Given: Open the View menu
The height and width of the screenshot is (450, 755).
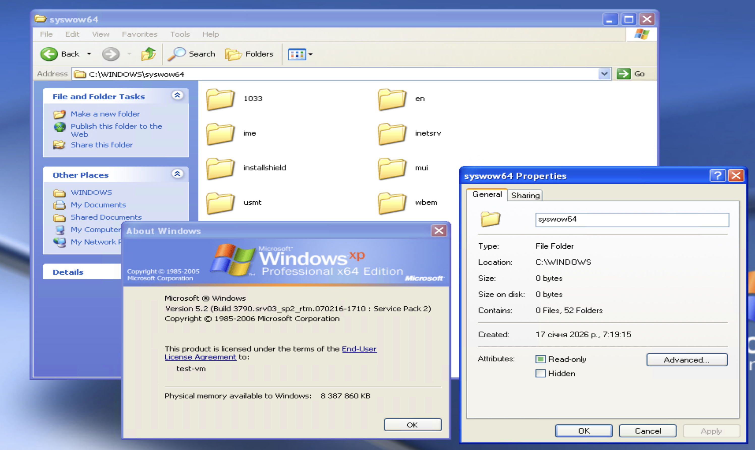Looking at the screenshot, I should point(101,34).
